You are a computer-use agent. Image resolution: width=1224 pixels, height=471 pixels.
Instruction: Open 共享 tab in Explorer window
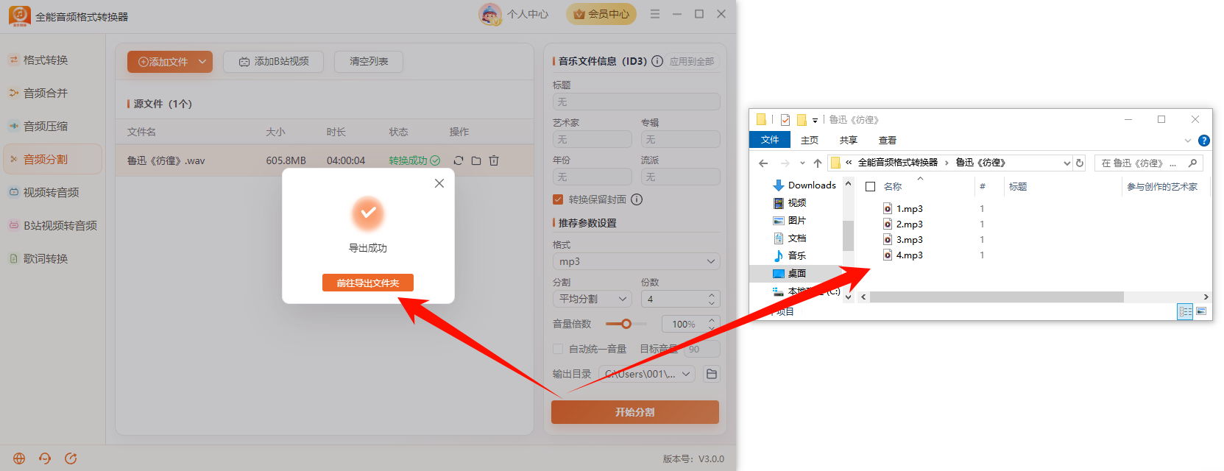849,140
